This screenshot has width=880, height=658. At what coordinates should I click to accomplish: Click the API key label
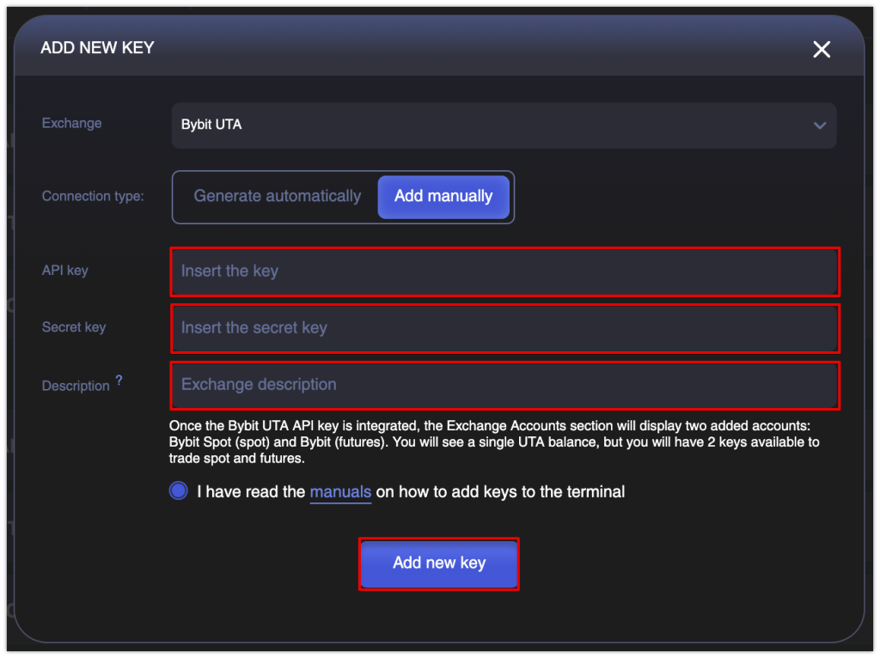click(x=65, y=271)
